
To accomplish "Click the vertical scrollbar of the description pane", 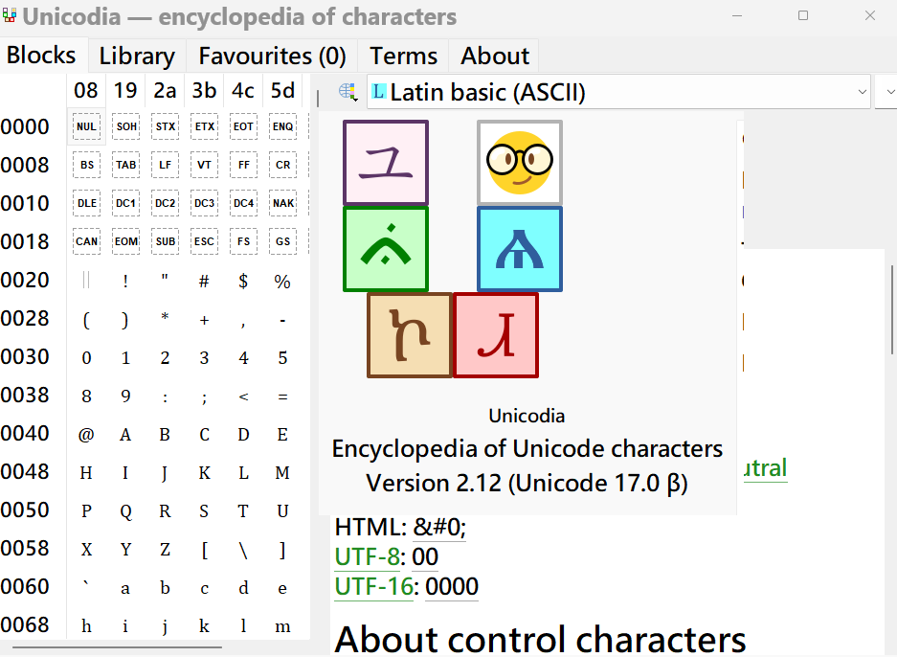I will (892, 309).
